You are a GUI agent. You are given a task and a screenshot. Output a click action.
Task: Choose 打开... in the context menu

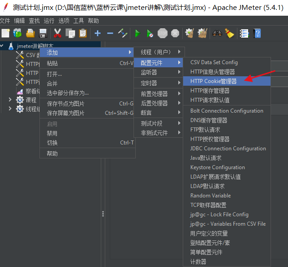click(87, 74)
